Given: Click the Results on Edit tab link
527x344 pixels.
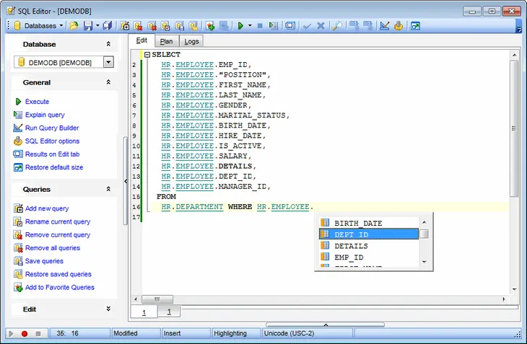Looking at the screenshot, I should (52, 154).
